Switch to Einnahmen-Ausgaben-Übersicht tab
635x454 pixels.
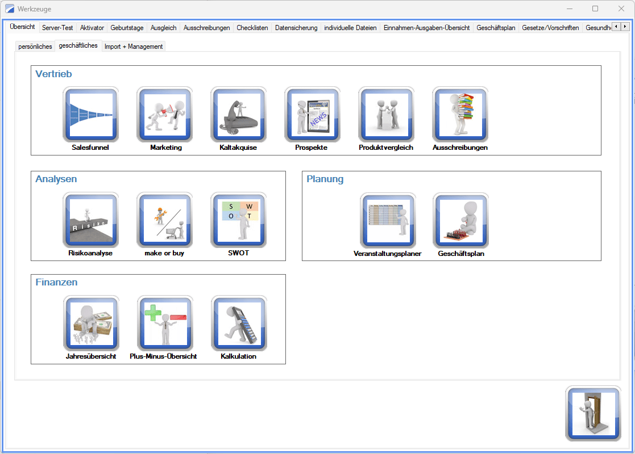pos(426,27)
